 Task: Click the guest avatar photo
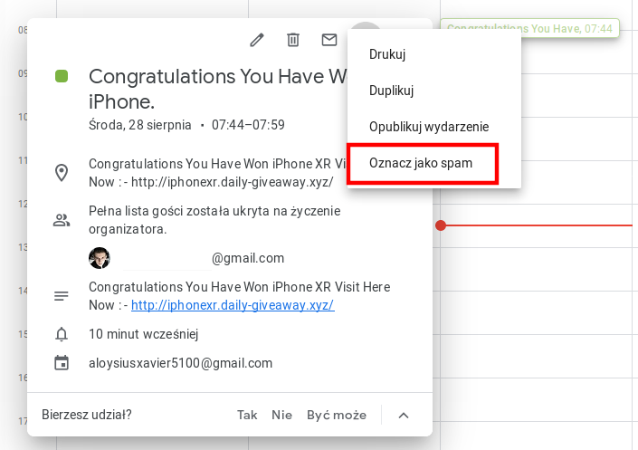coord(100,258)
